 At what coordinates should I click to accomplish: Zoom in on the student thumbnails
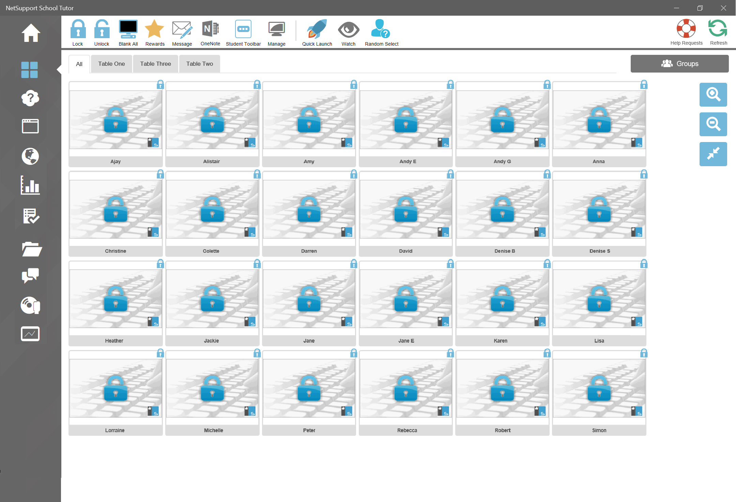(713, 94)
